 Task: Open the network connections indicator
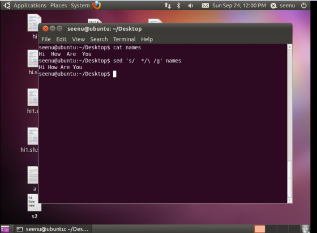click(x=168, y=6)
